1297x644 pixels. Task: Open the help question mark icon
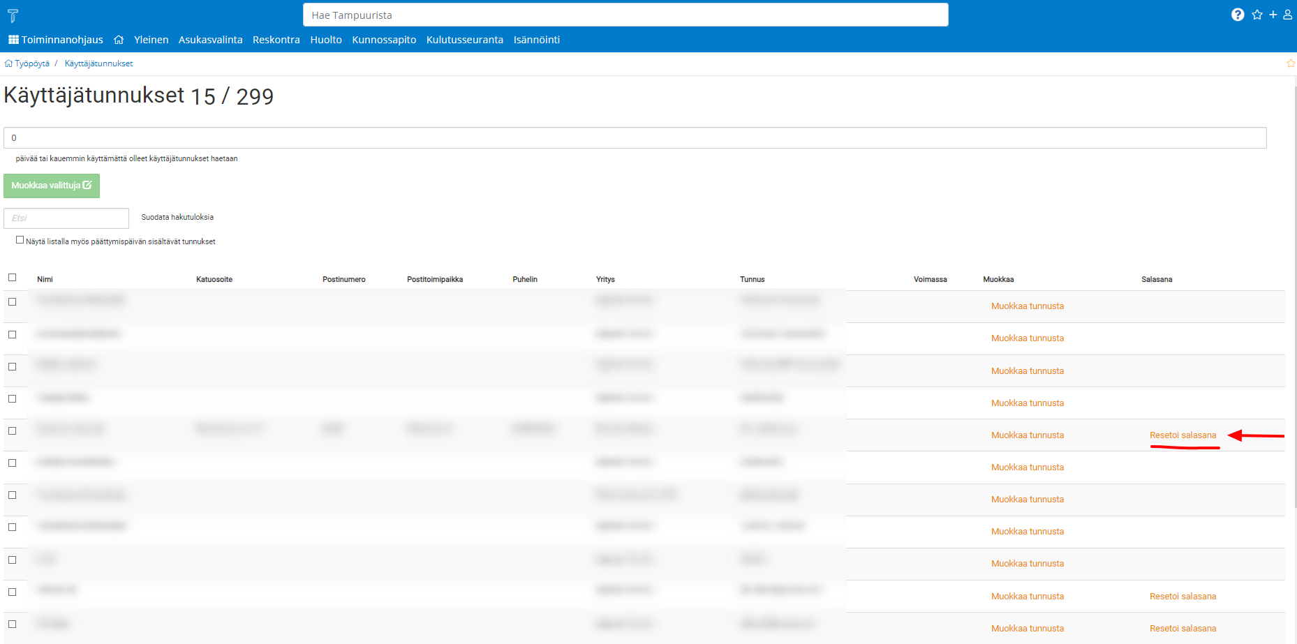tap(1237, 15)
